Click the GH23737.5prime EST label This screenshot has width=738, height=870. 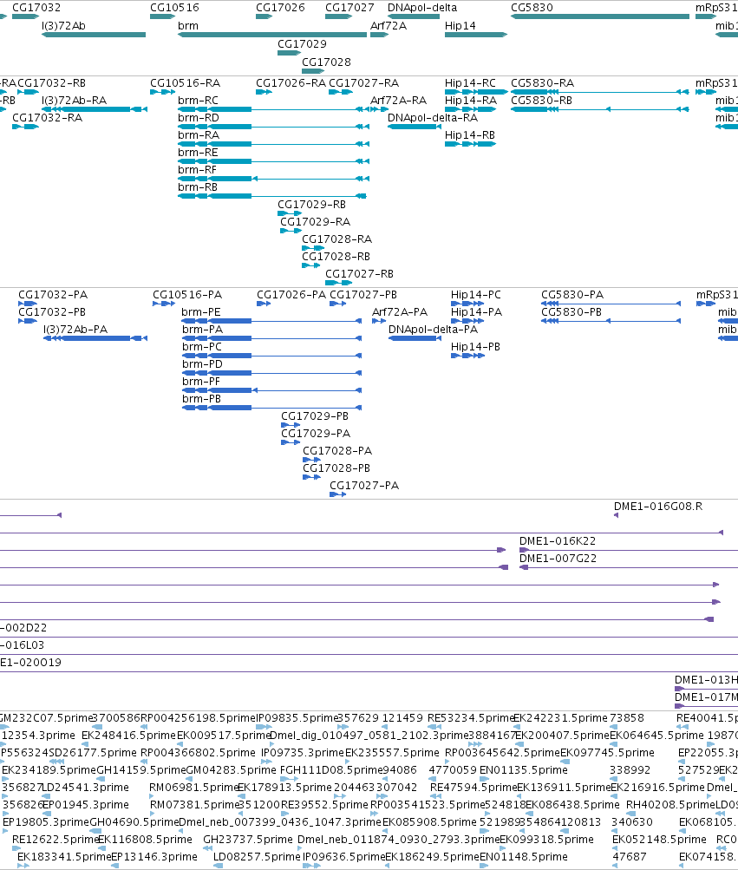tap(247, 840)
